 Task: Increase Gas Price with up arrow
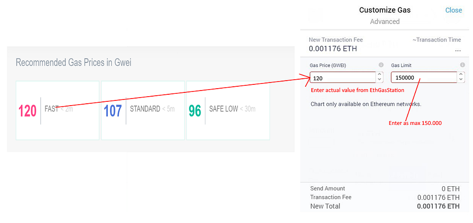(x=380, y=74)
